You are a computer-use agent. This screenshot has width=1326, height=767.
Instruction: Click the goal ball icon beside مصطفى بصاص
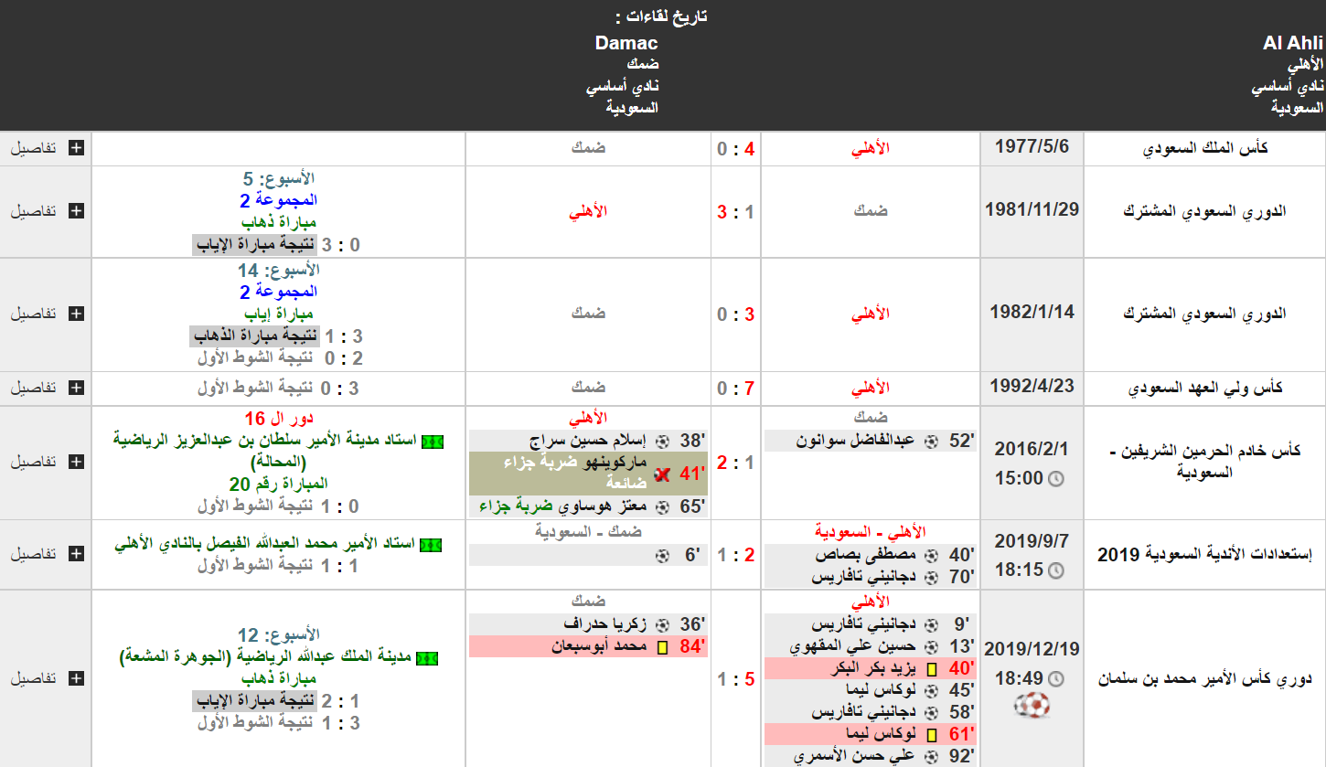click(x=931, y=555)
